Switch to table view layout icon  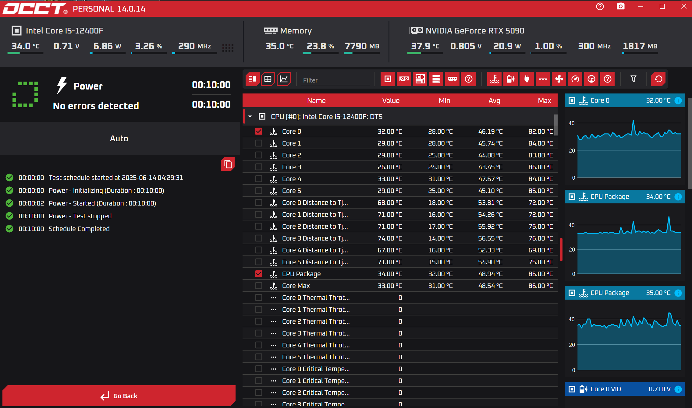point(268,79)
